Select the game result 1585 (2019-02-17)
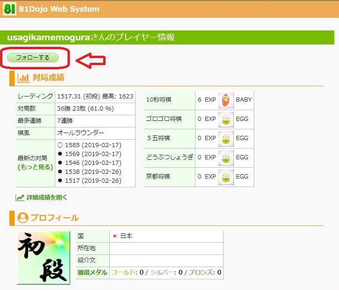This screenshot has height=290, width=339. pyautogui.click(x=90, y=145)
